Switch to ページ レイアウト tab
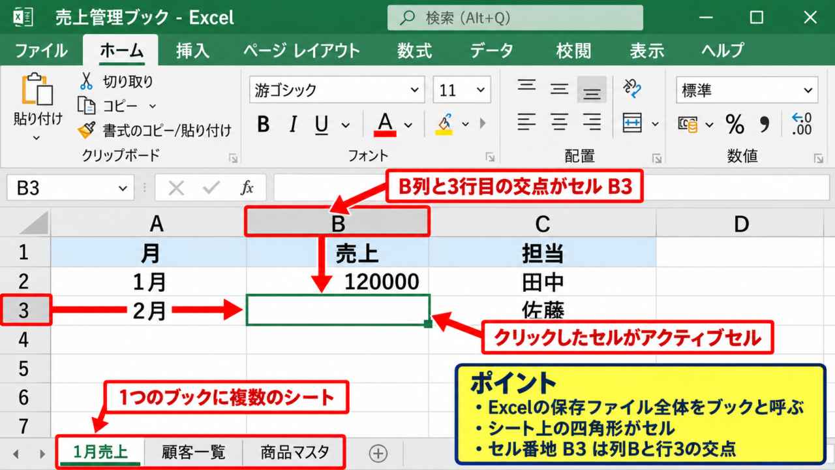 click(301, 50)
